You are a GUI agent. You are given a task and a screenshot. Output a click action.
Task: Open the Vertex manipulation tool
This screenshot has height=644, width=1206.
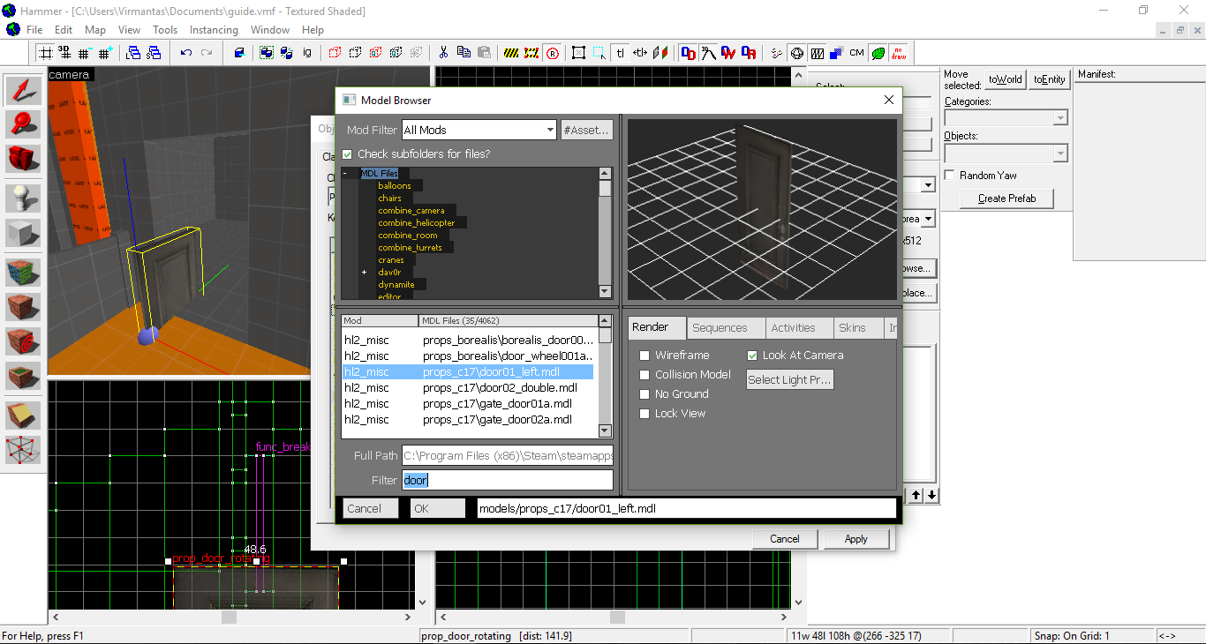click(24, 449)
